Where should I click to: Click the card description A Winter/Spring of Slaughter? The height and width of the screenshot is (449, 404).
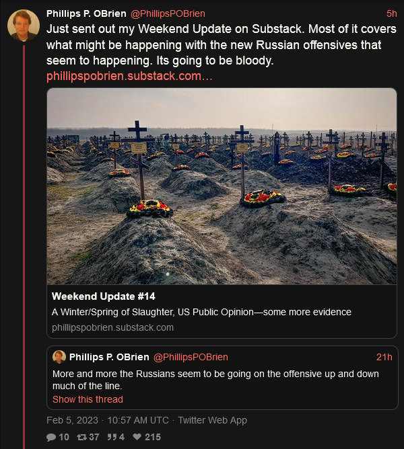click(x=201, y=312)
